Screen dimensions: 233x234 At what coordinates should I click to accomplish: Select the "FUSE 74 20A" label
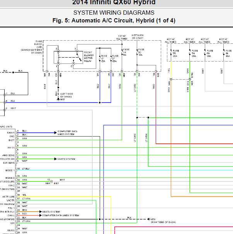194,53
